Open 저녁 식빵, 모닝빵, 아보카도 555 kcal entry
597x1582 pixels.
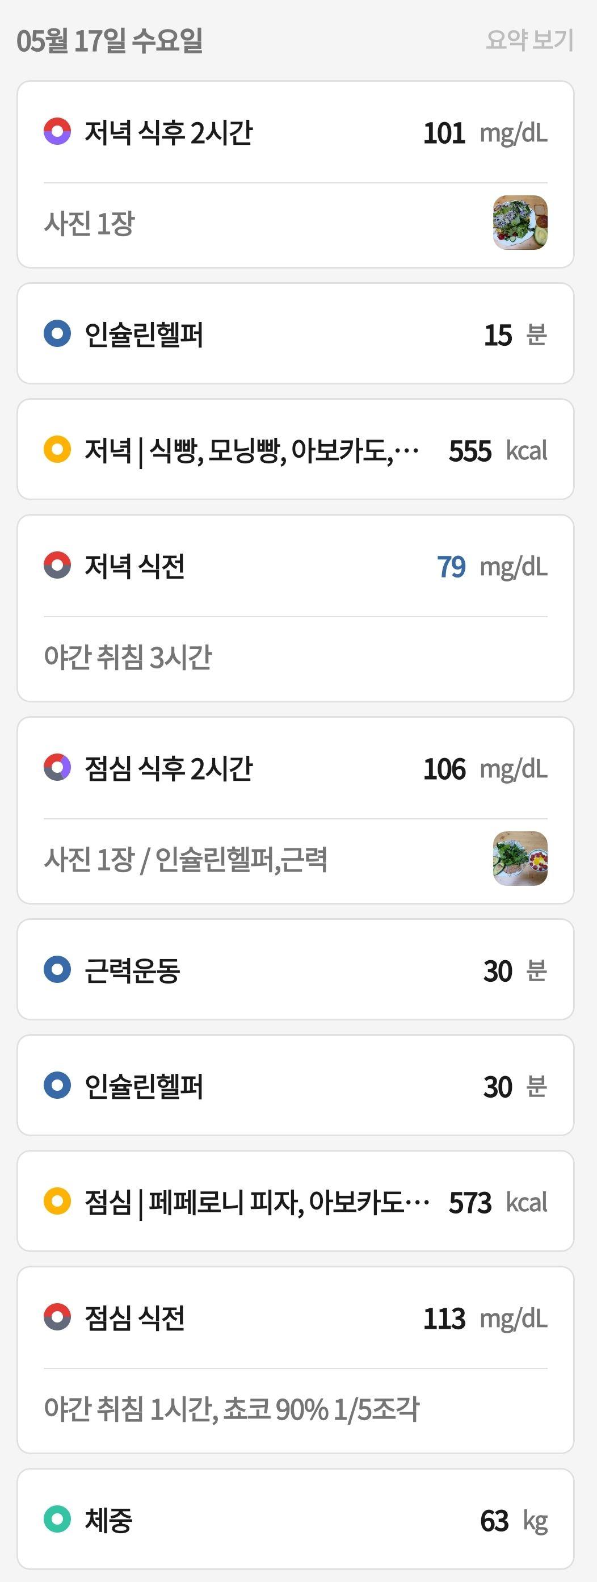click(296, 450)
